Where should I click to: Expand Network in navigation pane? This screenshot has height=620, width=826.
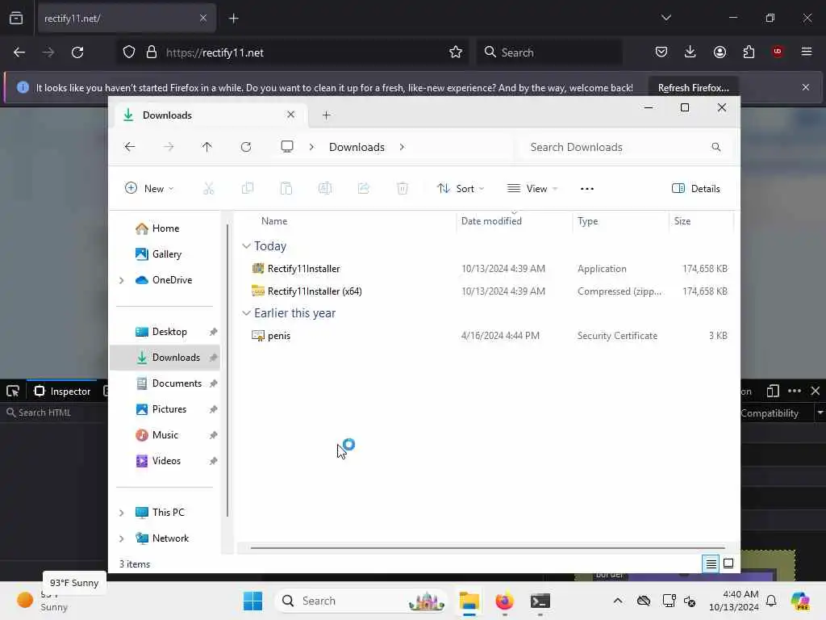[x=122, y=538]
